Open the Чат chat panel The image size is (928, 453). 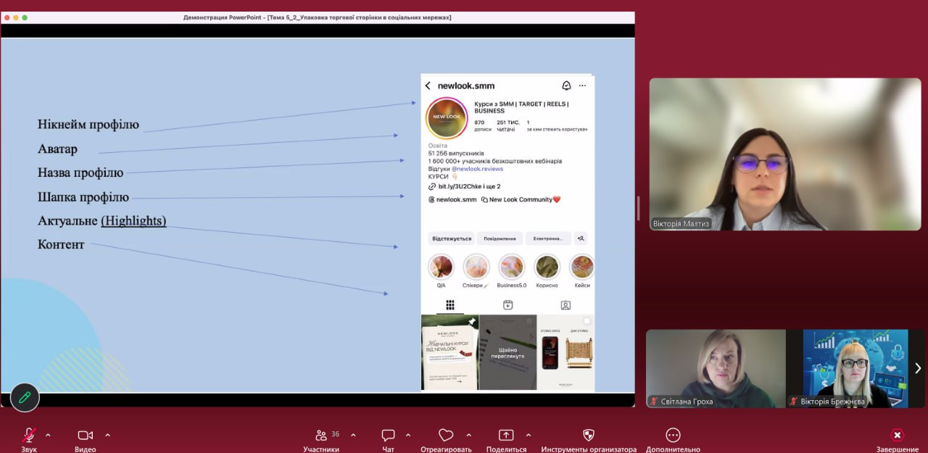pyautogui.click(x=388, y=436)
